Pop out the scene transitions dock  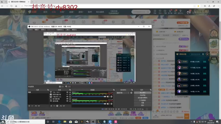(x=132, y=90)
